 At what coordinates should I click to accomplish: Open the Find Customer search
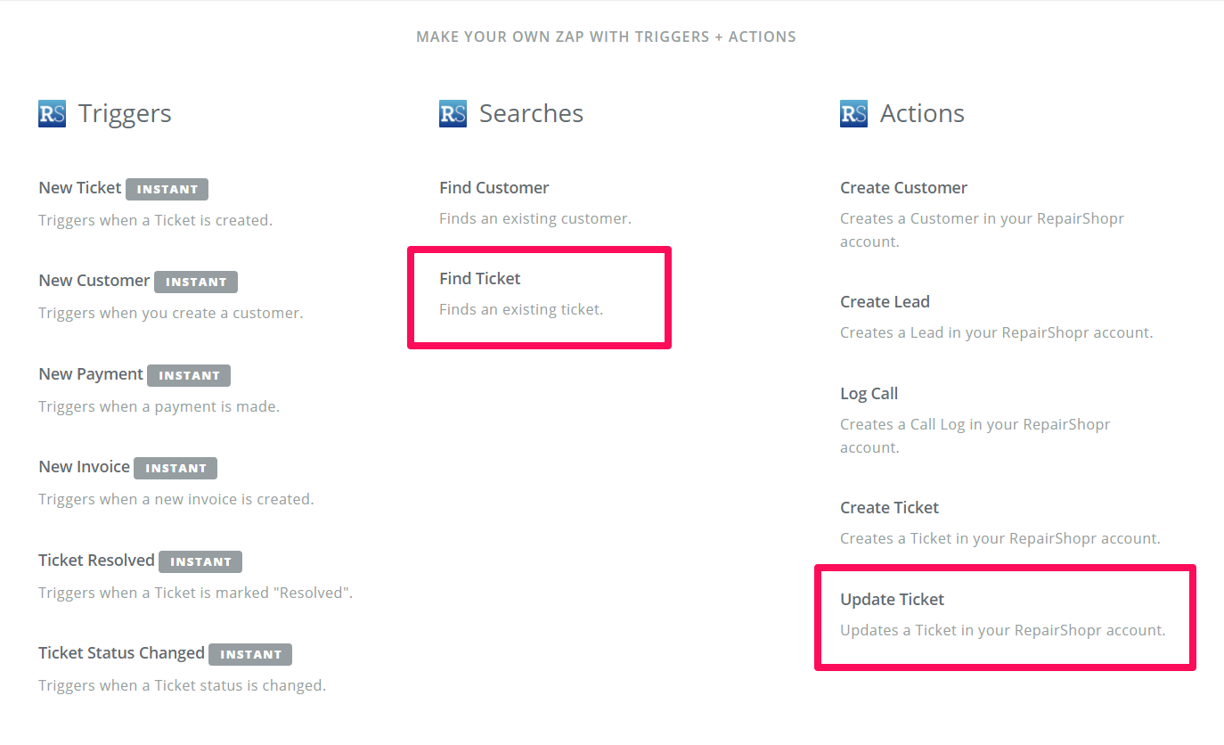(494, 188)
